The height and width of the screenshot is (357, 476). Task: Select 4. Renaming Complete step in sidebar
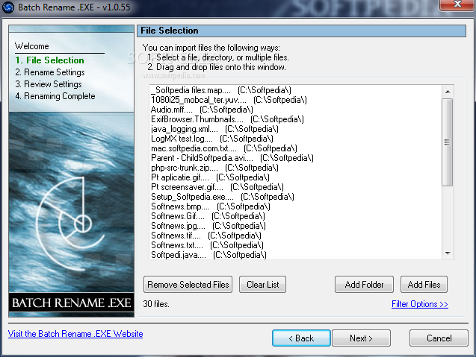[55, 96]
